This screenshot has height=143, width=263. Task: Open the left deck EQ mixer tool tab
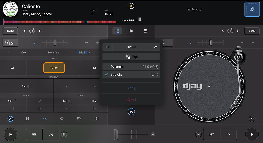[96, 118]
